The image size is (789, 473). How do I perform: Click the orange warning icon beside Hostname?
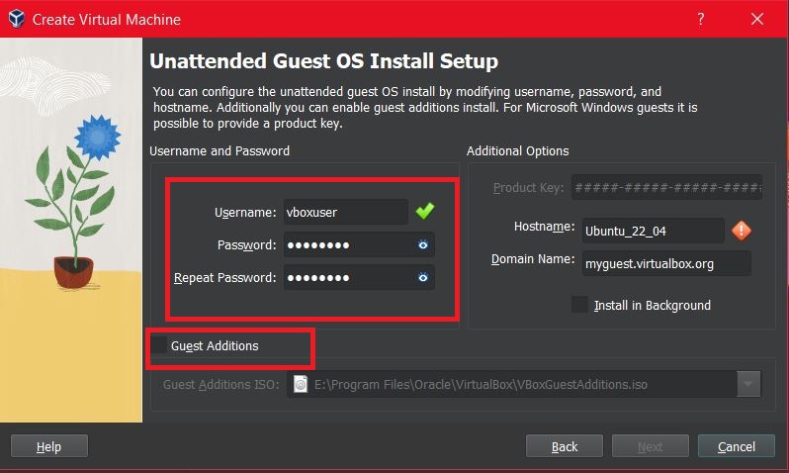(x=742, y=231)
